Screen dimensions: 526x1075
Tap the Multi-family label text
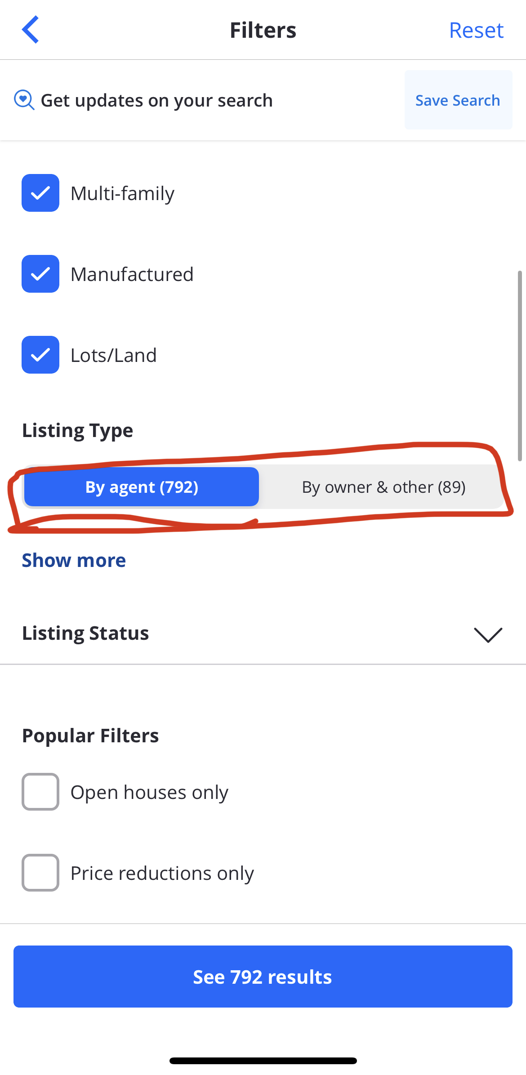pyautogui.click(x=122, y=193)
